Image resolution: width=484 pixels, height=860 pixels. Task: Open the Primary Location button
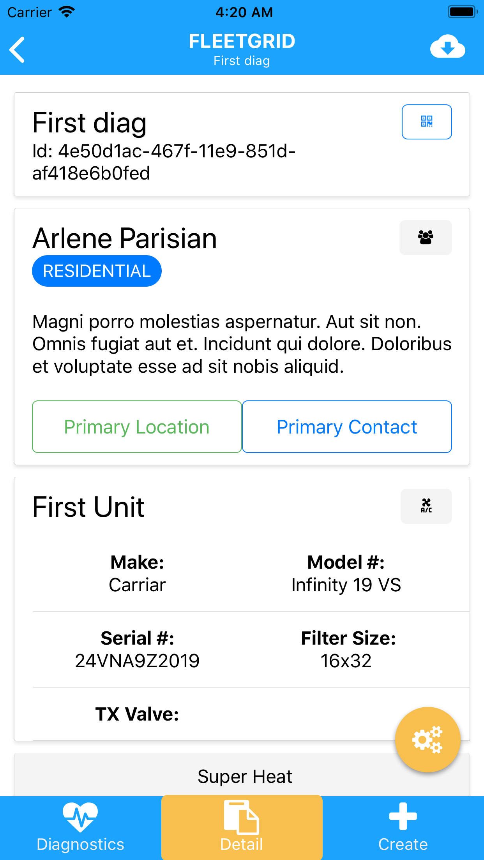137,427
